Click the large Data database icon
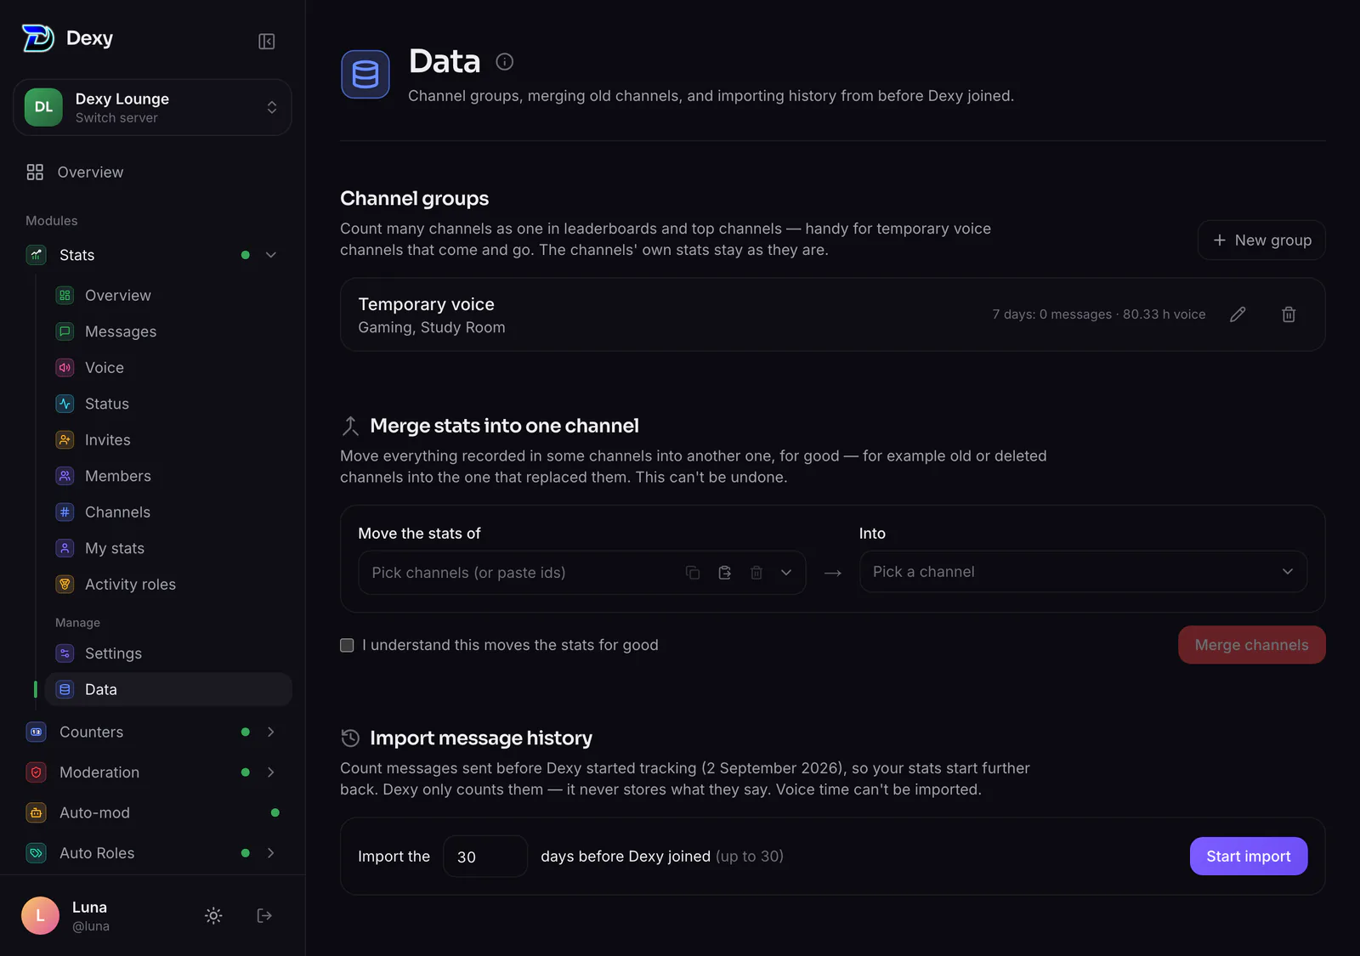1360x956 pixels. (365, 74)
